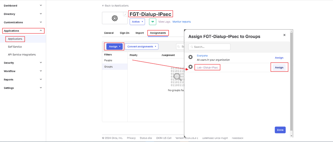Viewport: 333px width, 142px height.
Task: Collapse the Applications sidebar section
Action: 41,31
